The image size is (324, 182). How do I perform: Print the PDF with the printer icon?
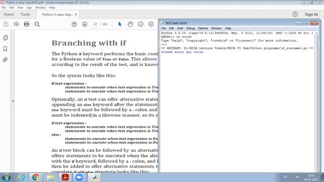coord(26,24)
